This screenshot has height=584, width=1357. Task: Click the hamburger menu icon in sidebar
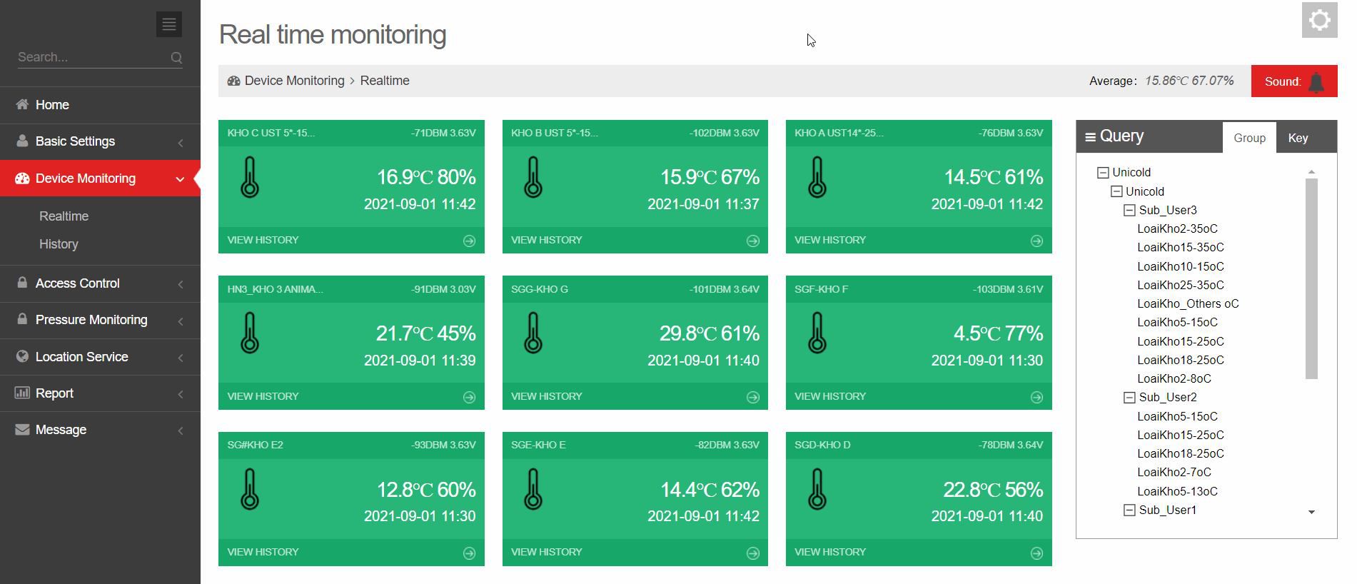coord(168,24)
